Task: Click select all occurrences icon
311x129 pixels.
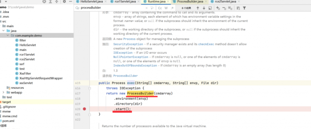Action: pos(230,8)
